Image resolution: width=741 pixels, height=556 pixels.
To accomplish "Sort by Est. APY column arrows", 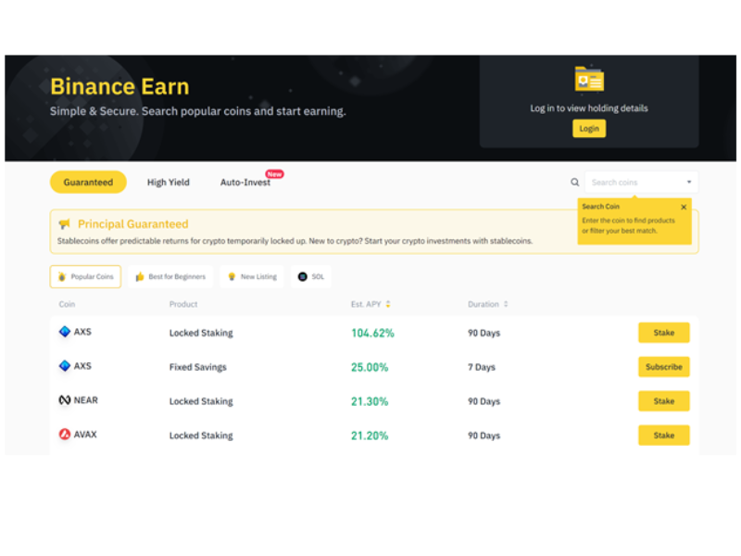I will [x=389, y=304].
